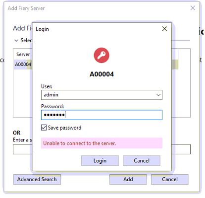Close the Add Fiery Server window
Screen dimensions: 205x198
(193, 8)
